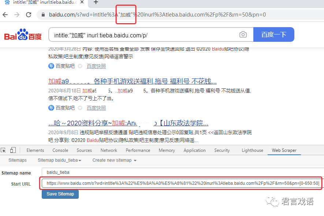Expand the arrow beside first result's 百度贴吧

coord(80,66)
